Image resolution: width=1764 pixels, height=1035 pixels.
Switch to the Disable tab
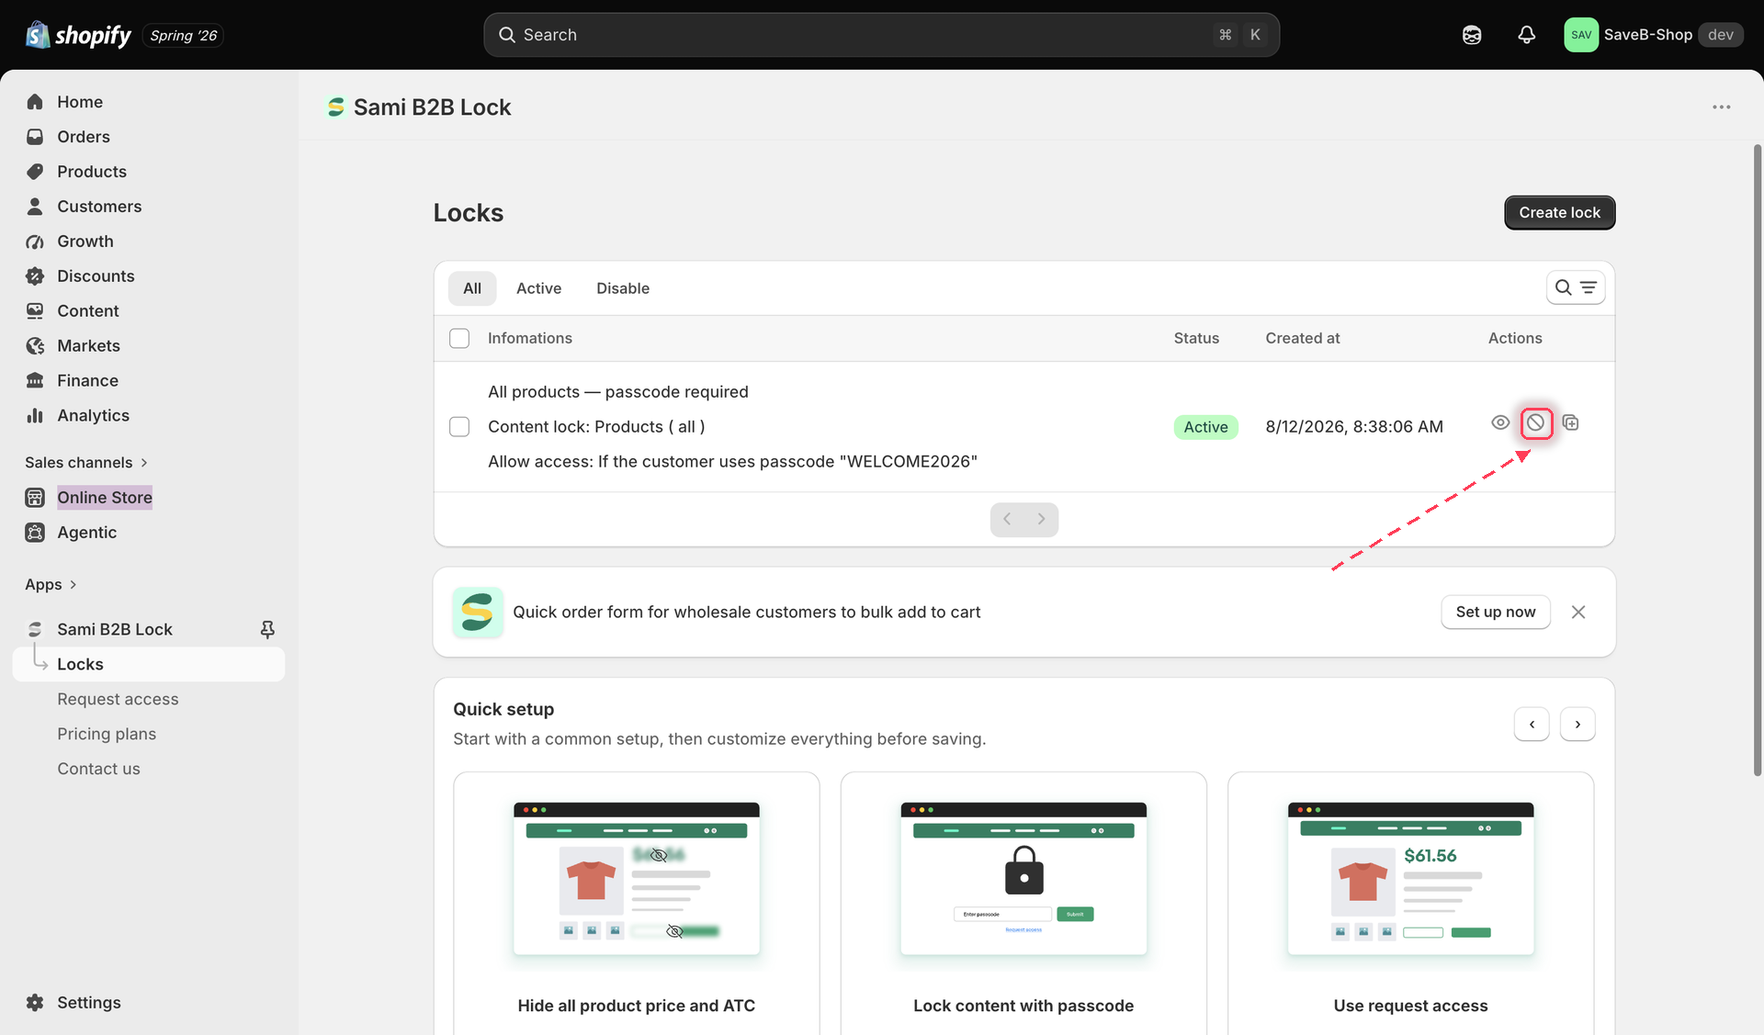pos(623,288)
